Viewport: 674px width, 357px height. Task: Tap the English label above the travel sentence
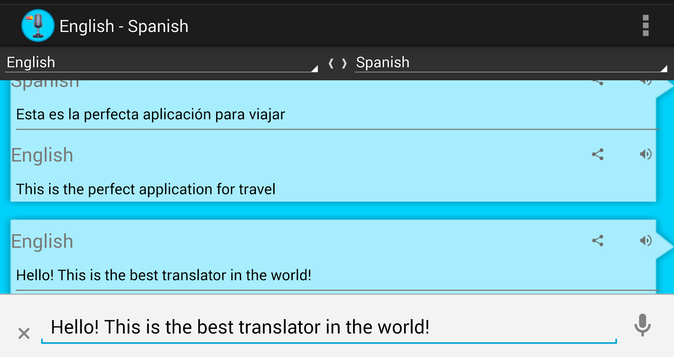coord(42,155)
